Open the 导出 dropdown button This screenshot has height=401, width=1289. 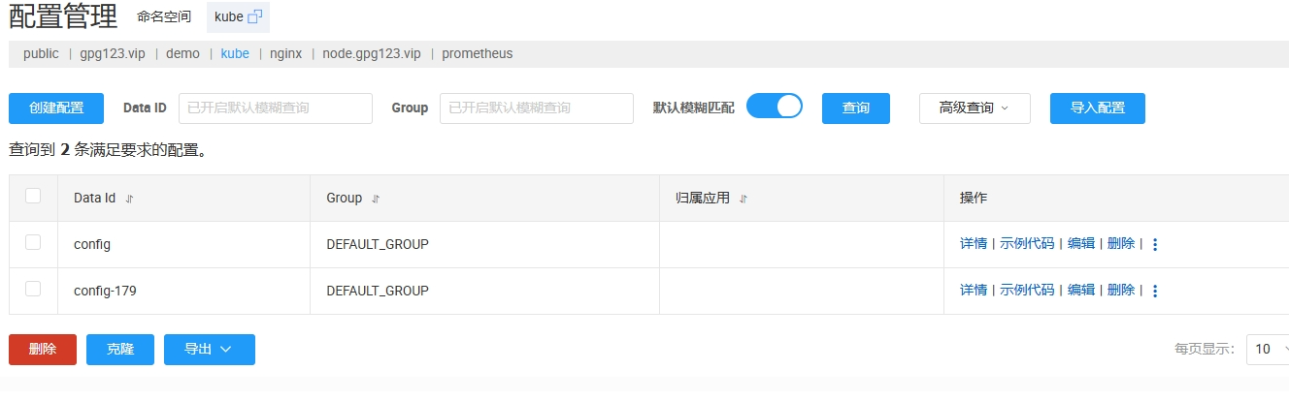point(209,350)
